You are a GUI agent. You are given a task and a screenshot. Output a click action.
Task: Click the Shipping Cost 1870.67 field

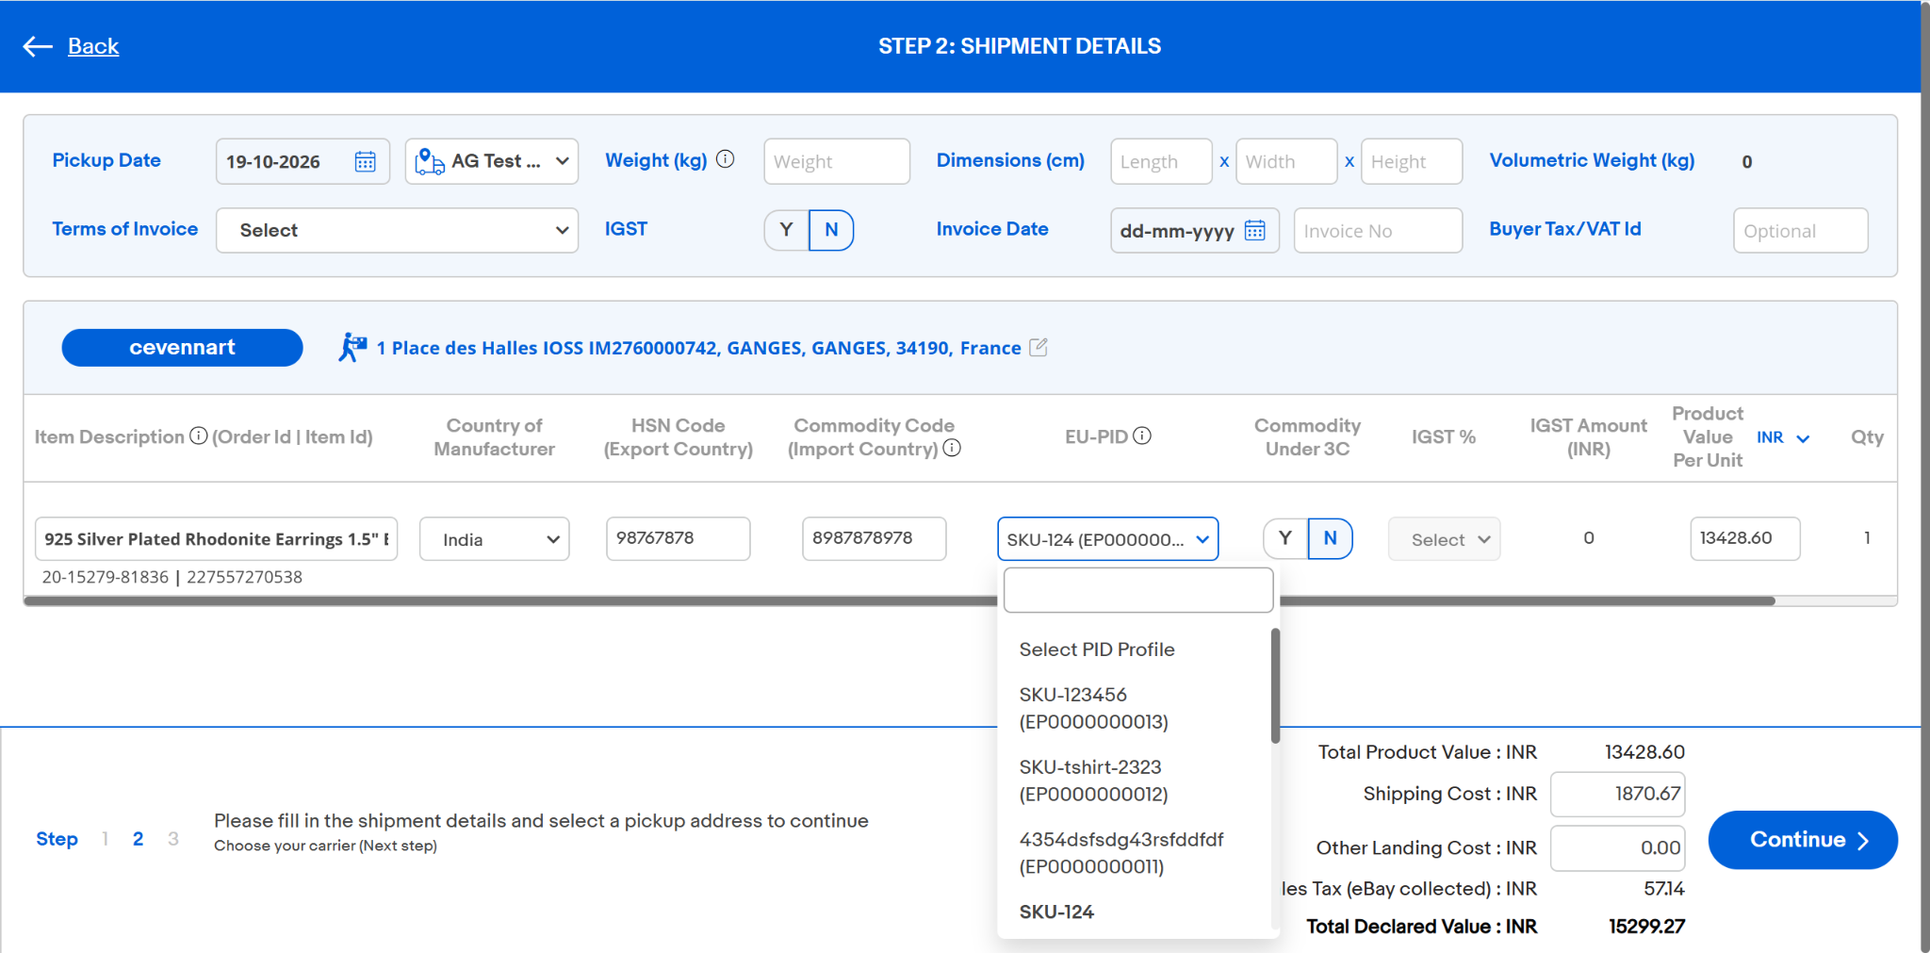(x=1617, y=794)
